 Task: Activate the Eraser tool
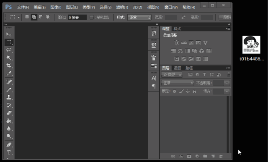(9, 112)
